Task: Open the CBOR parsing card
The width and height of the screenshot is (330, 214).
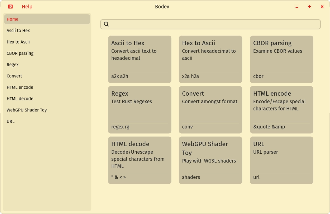Action: tap(281, 59)
